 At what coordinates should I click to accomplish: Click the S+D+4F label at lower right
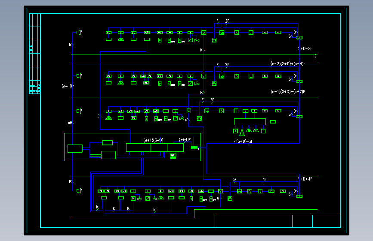pos(305,179)
